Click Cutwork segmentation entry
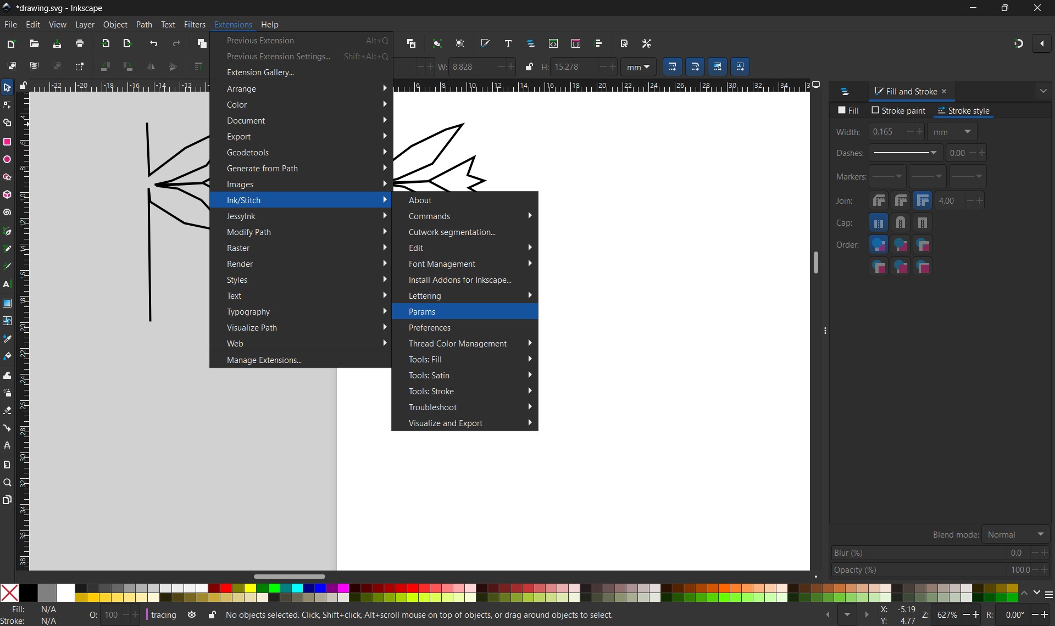 465,232
